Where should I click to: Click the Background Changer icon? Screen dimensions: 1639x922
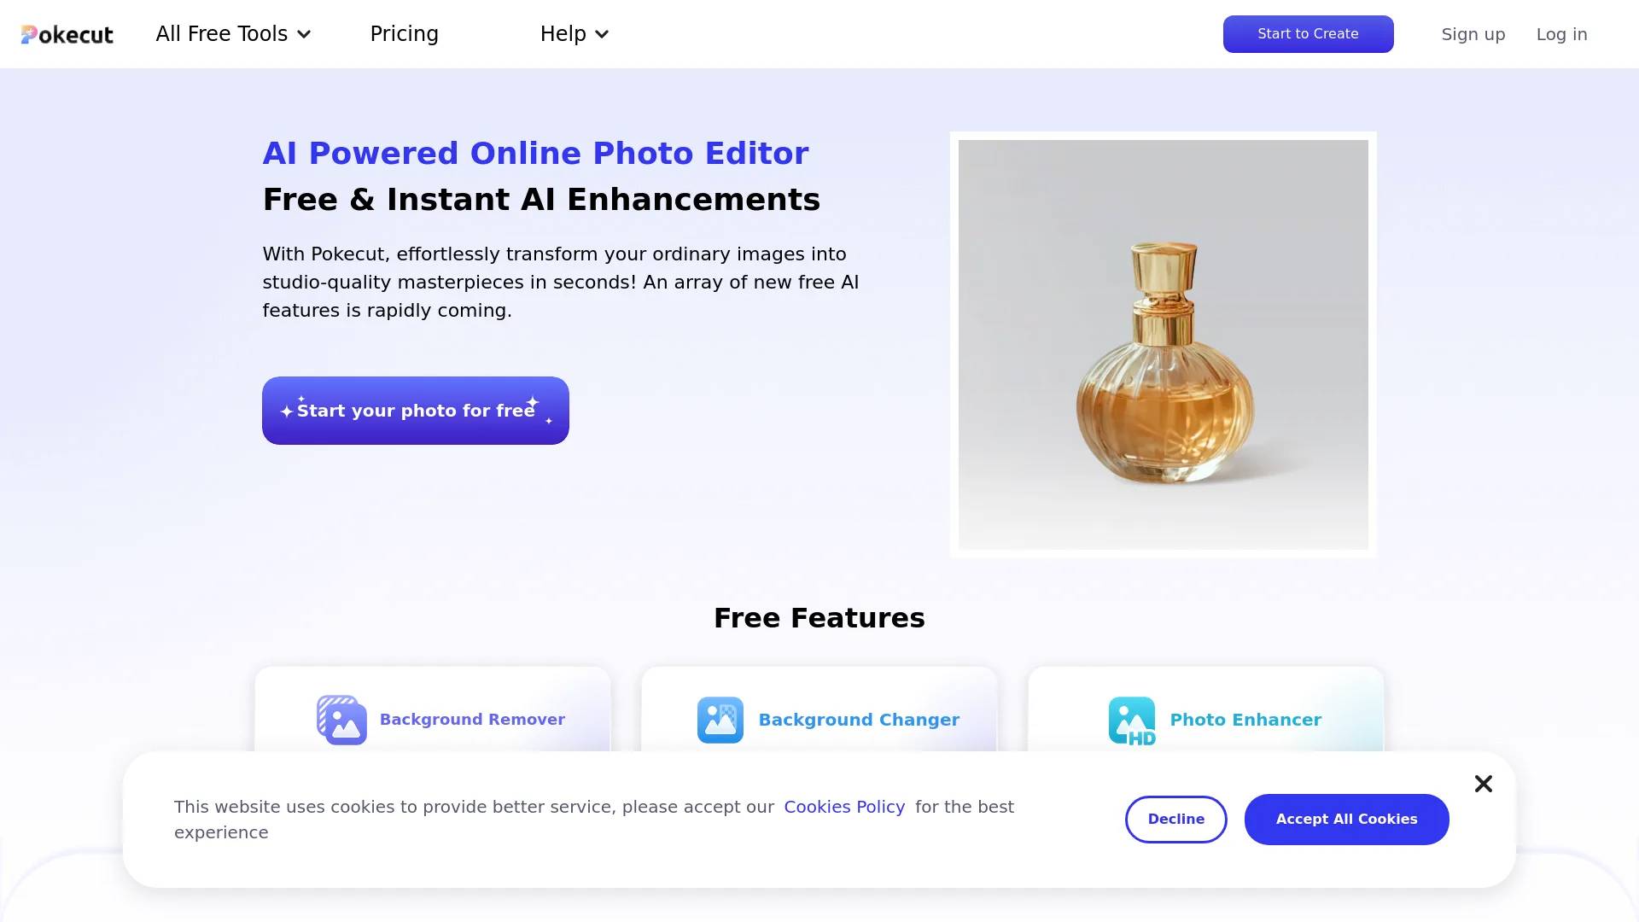(720, 718)
